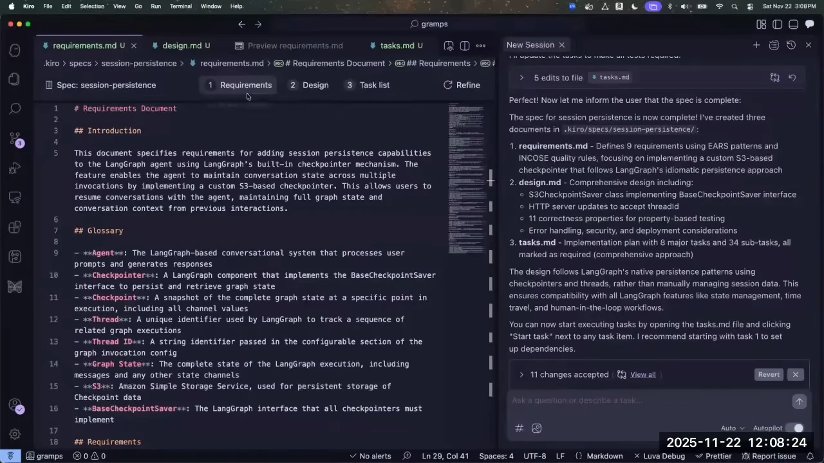Viewport: 824px width, 463px height.
Task: Dismiss the 11 changes accepted bar
Action: (796, 374)
